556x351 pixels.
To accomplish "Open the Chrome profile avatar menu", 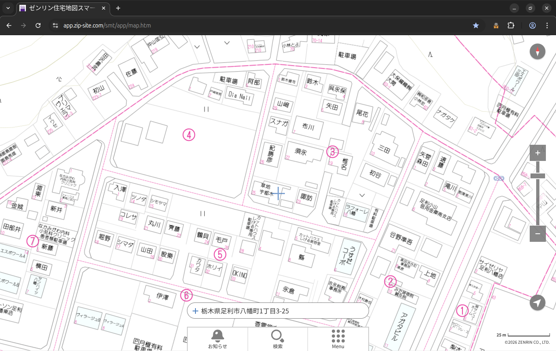I will click(533, 25).
